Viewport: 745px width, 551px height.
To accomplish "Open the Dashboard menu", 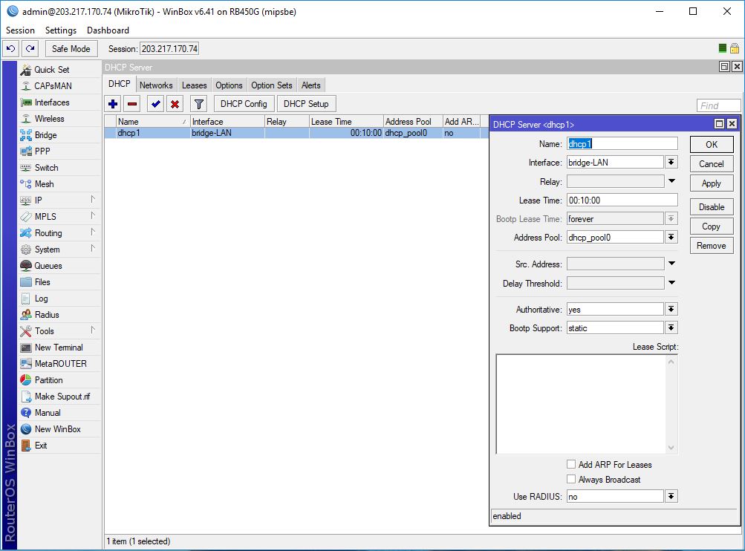I will tap(108, 30).
